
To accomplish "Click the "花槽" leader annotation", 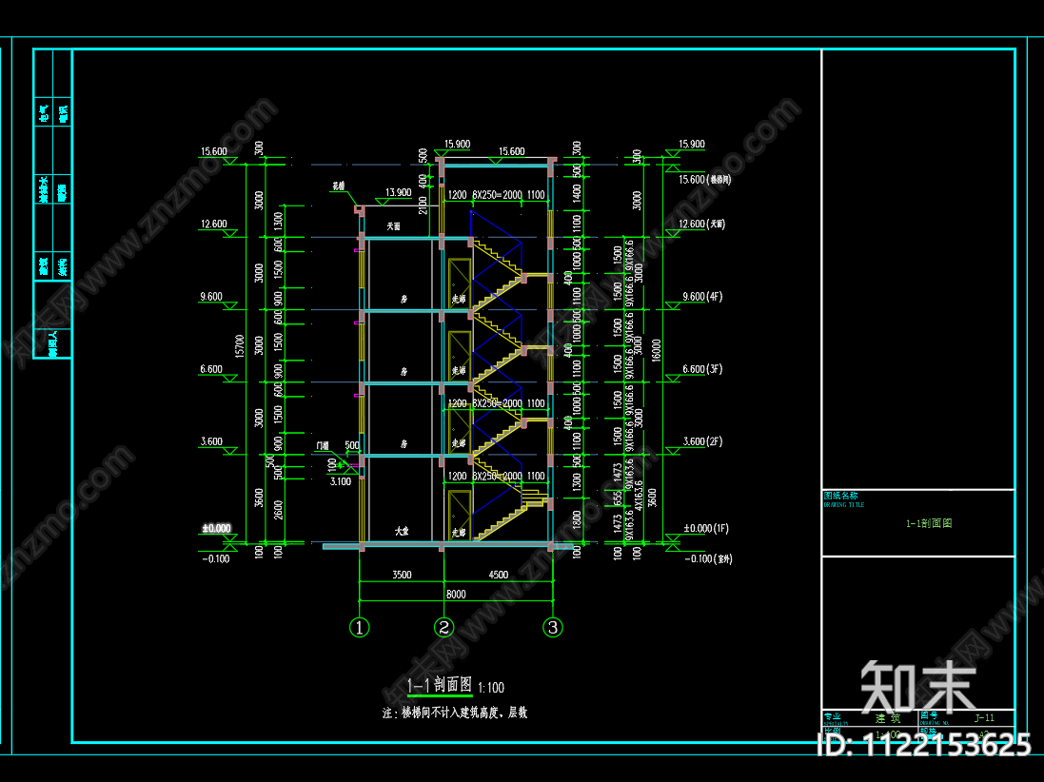I will pyautogui.click(x=338, y=186).
